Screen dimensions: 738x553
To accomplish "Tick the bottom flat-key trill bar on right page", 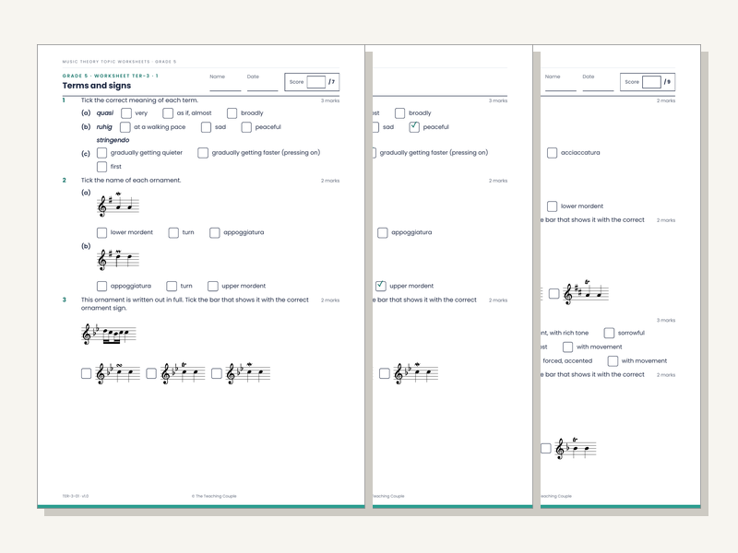I will (x=546, y=449).
